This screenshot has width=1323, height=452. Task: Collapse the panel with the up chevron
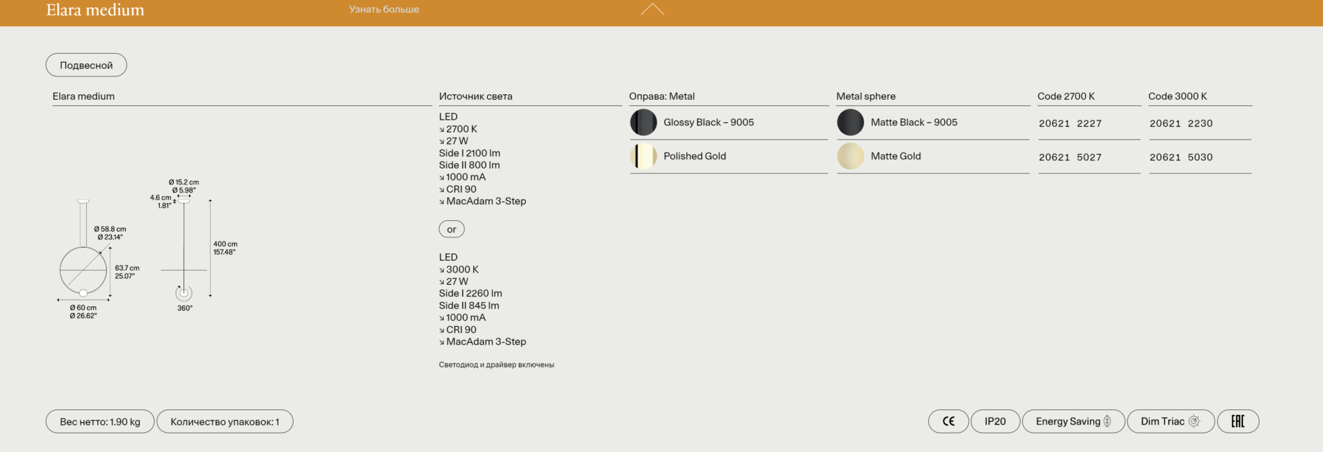(x=652, y=10)
